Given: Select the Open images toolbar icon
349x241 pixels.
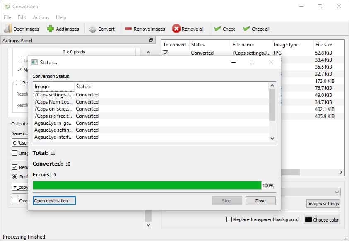Looking at the screenshot, I should point(7,29).
